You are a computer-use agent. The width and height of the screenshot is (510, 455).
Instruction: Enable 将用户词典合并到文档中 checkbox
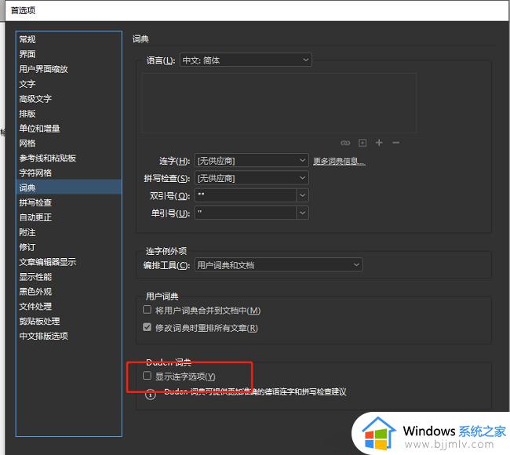pos(147,310)
